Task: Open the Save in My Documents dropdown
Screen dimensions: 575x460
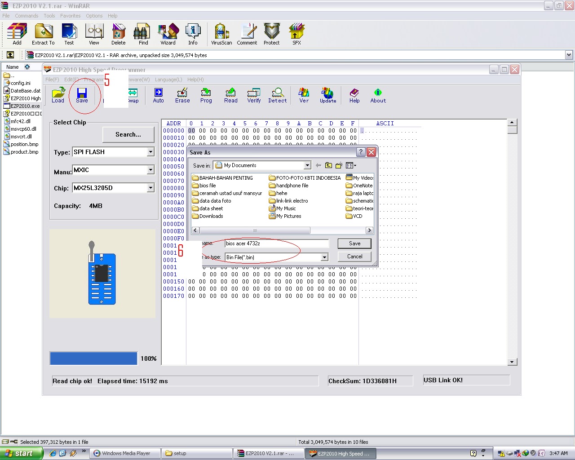Action: [307, 165]
